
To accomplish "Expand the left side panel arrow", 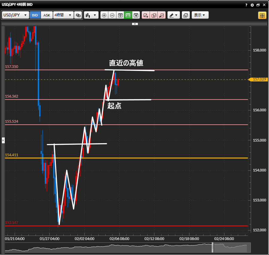I will coord(3,140).
